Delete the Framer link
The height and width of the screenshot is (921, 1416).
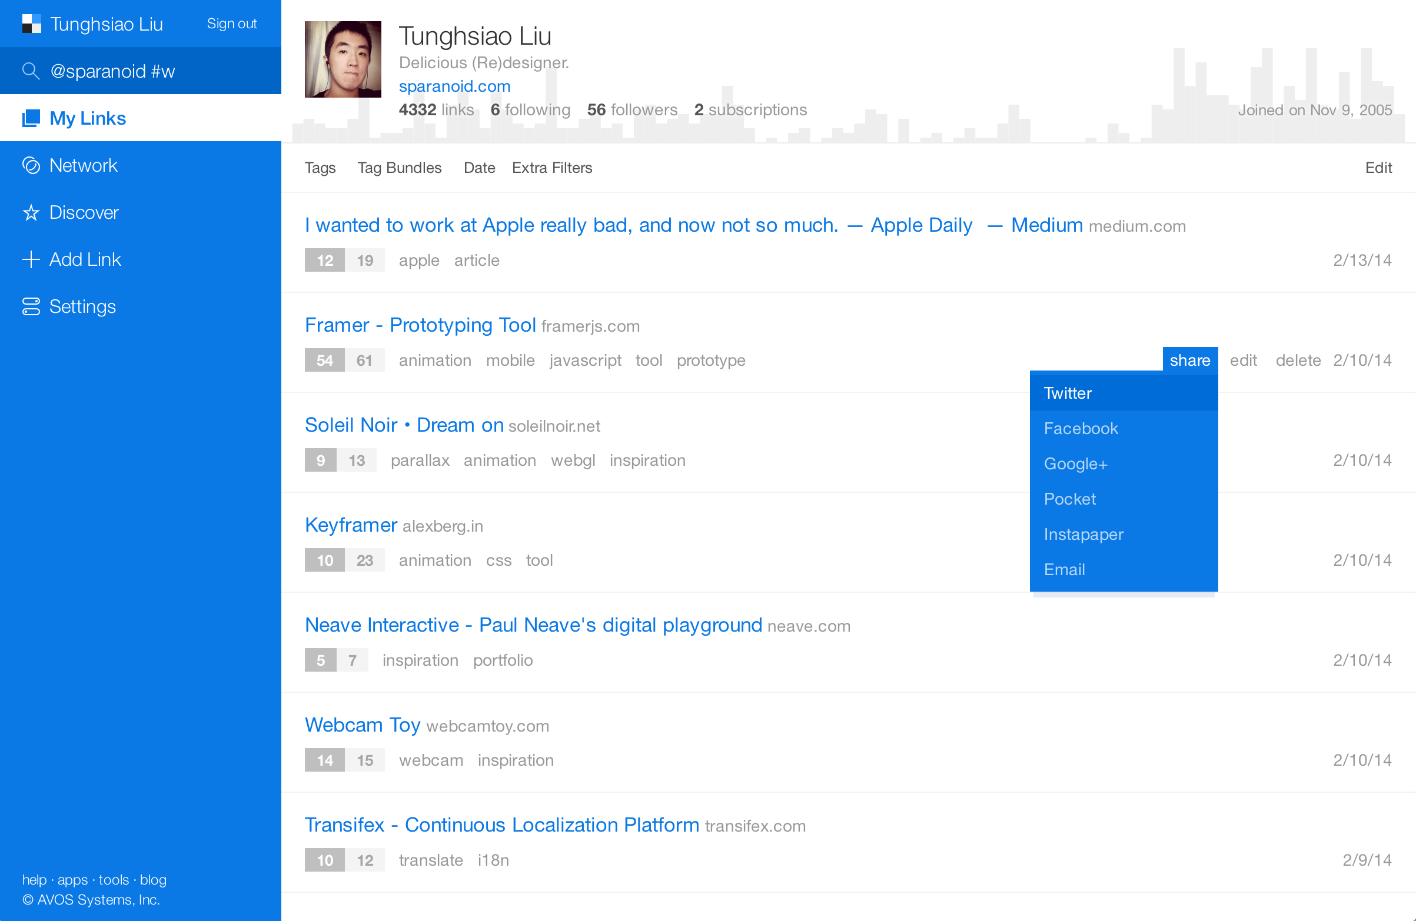click(x=1298, y=361)
